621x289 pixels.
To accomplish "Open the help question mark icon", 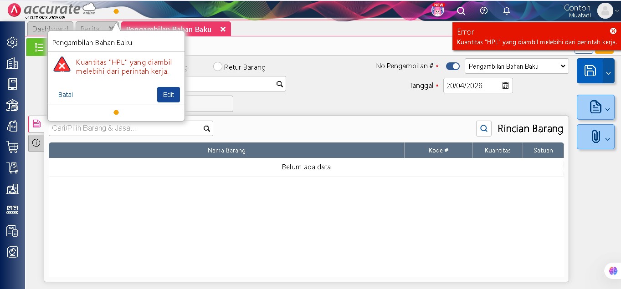I will 484,11.
